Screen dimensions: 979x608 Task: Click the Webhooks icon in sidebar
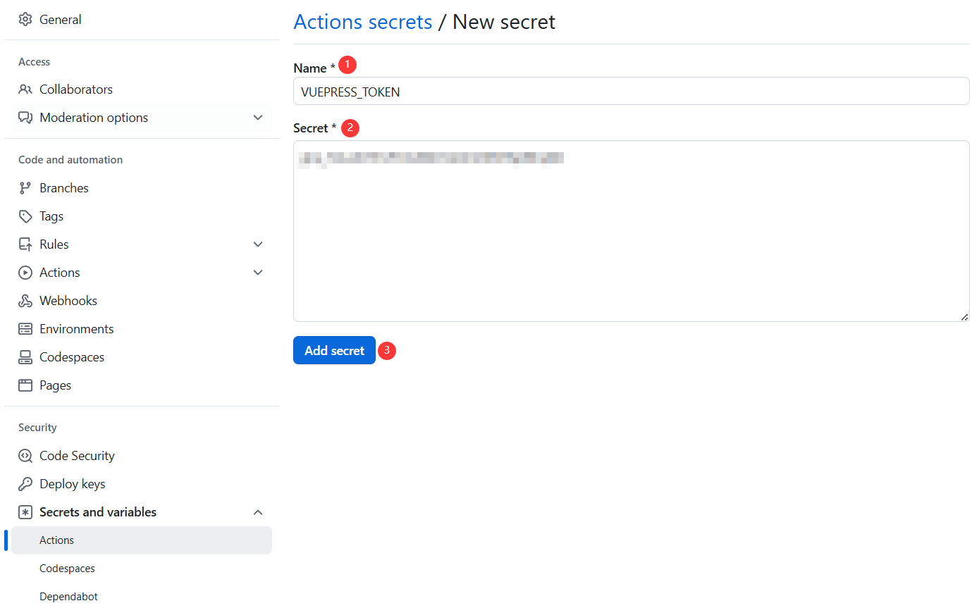[25, 301]
